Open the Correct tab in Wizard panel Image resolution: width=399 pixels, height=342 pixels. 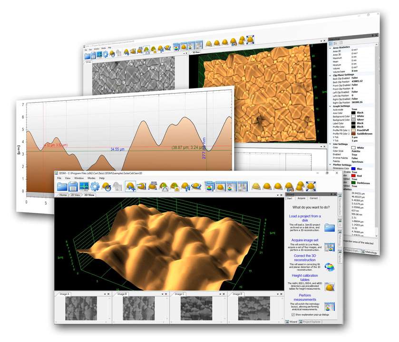[314, 198]
